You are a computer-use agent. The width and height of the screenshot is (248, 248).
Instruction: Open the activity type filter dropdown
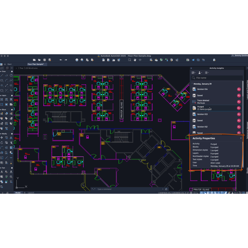(x=207, y=73)
